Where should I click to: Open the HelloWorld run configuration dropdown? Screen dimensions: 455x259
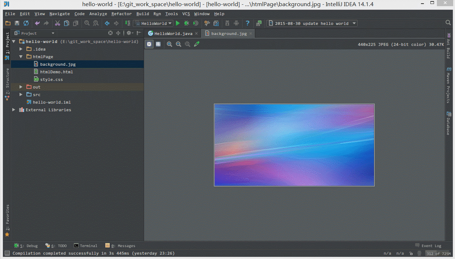170,23
